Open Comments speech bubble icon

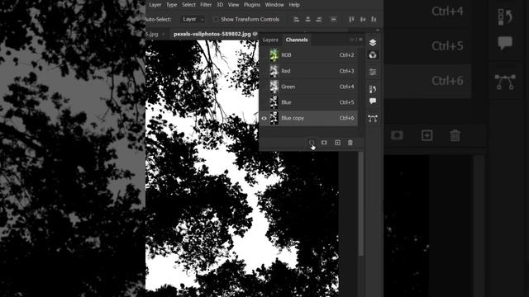click(x=373, y=101)
